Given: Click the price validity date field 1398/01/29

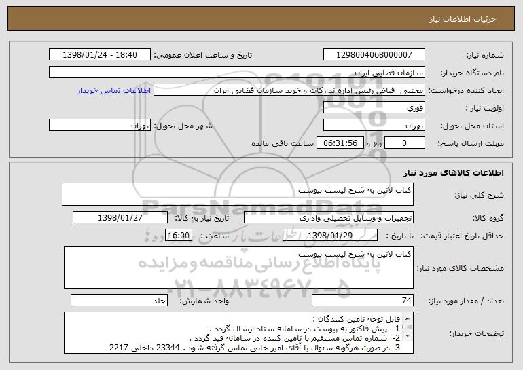Looking at the screenshot, I should (x=330, y=236).
